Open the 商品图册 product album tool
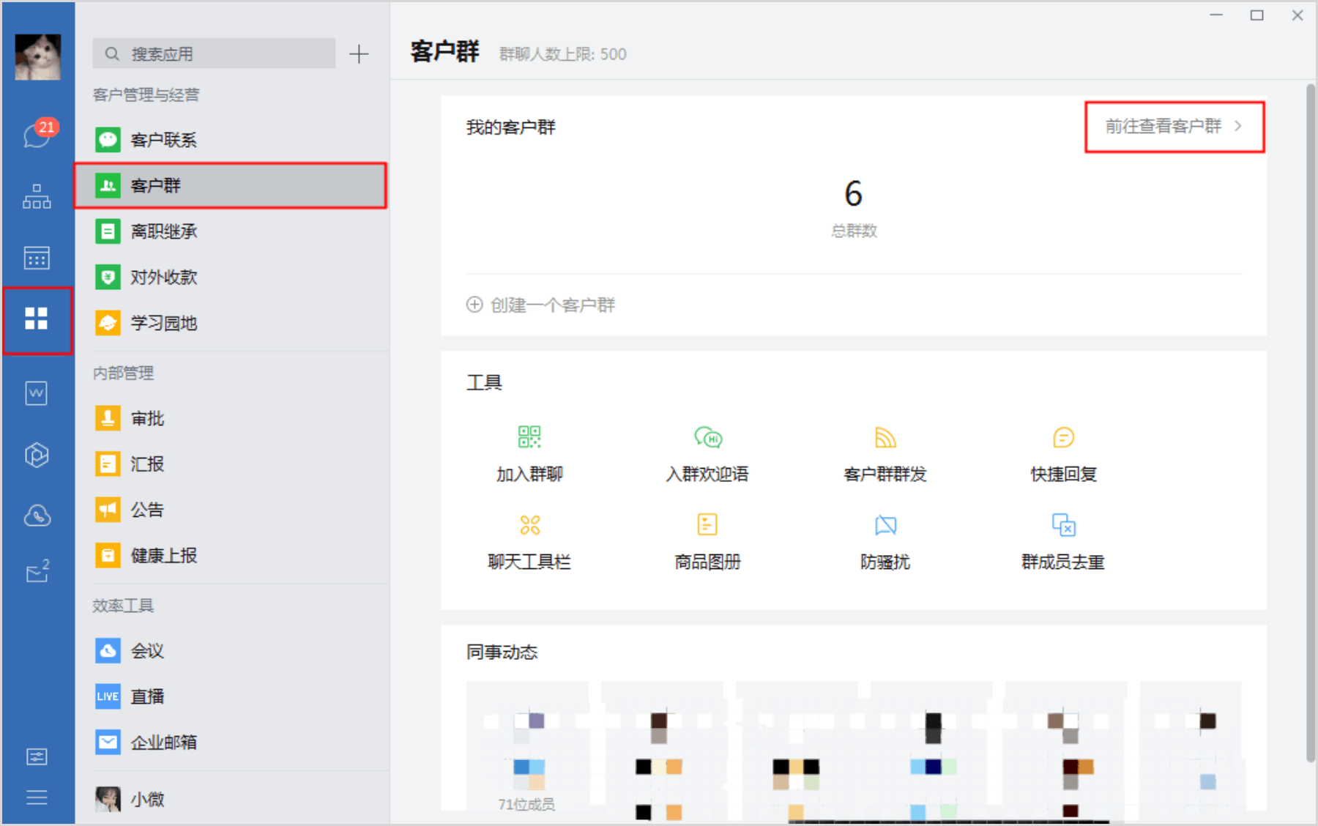The image size is (1318, 826). click(x=707, y=540)
